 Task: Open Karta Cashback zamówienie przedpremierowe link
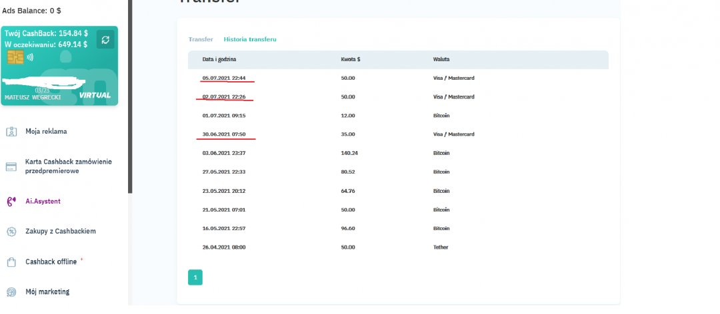[68, 166]
